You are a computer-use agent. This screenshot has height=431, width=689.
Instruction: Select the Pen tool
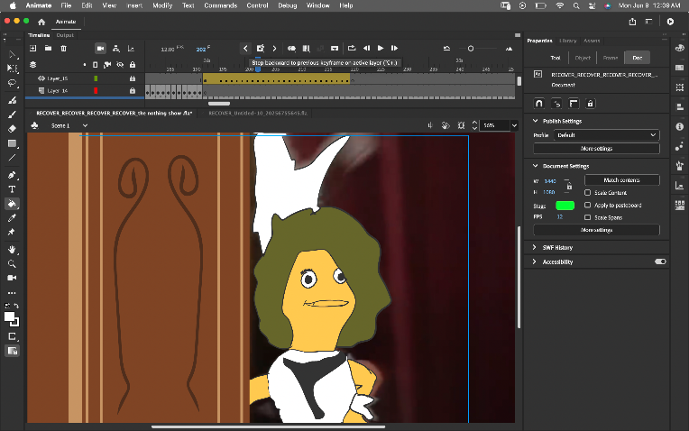point(12,175)
